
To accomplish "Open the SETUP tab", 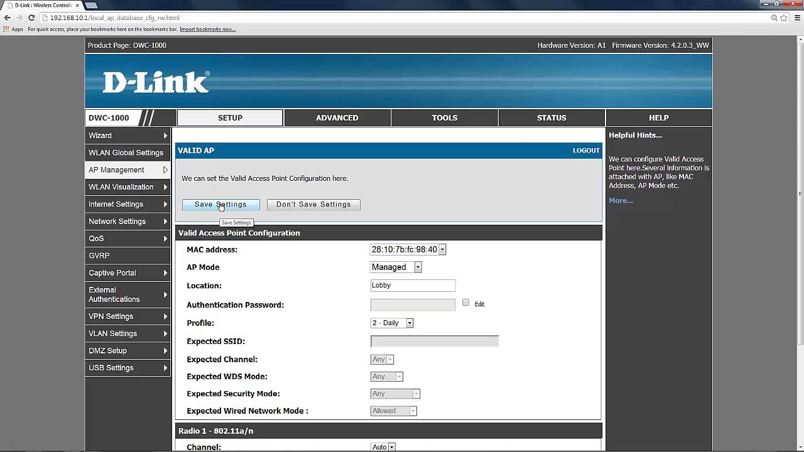I will [230, 117].
